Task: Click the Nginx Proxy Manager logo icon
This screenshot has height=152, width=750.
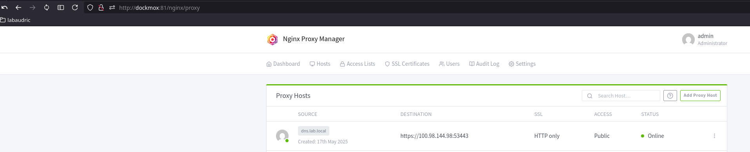Action: point(272,39)
